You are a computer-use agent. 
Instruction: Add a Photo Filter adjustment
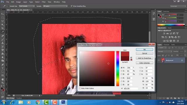(x=172, y=37)
